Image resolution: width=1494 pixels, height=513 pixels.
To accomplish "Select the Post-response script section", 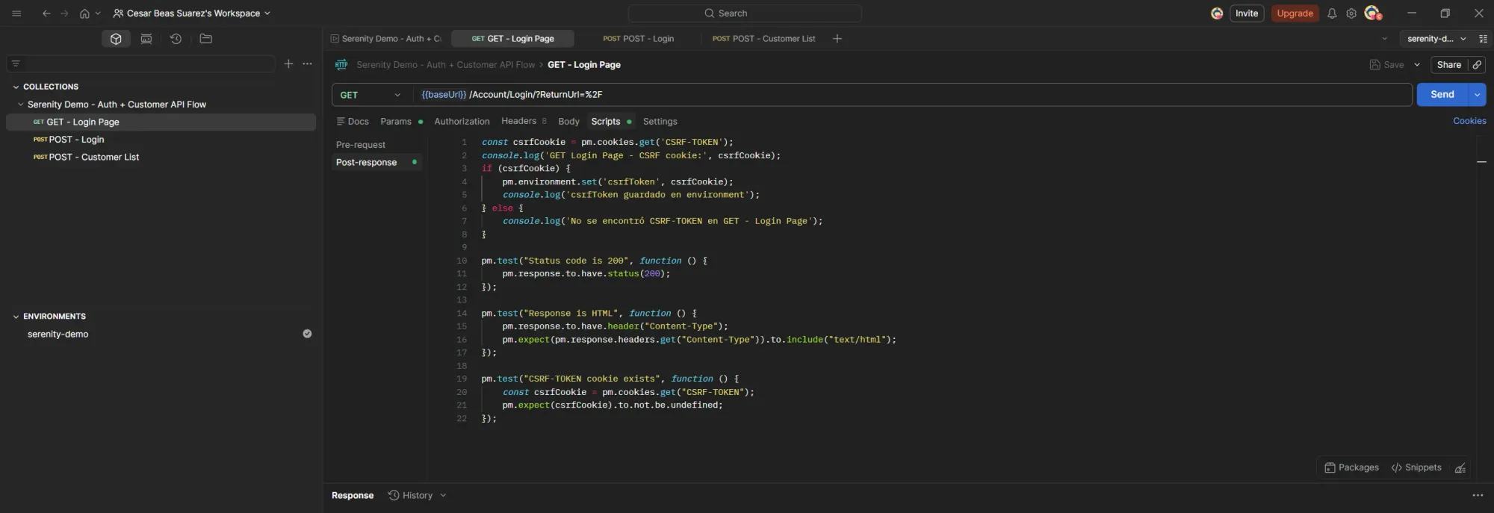I will 376,162.
